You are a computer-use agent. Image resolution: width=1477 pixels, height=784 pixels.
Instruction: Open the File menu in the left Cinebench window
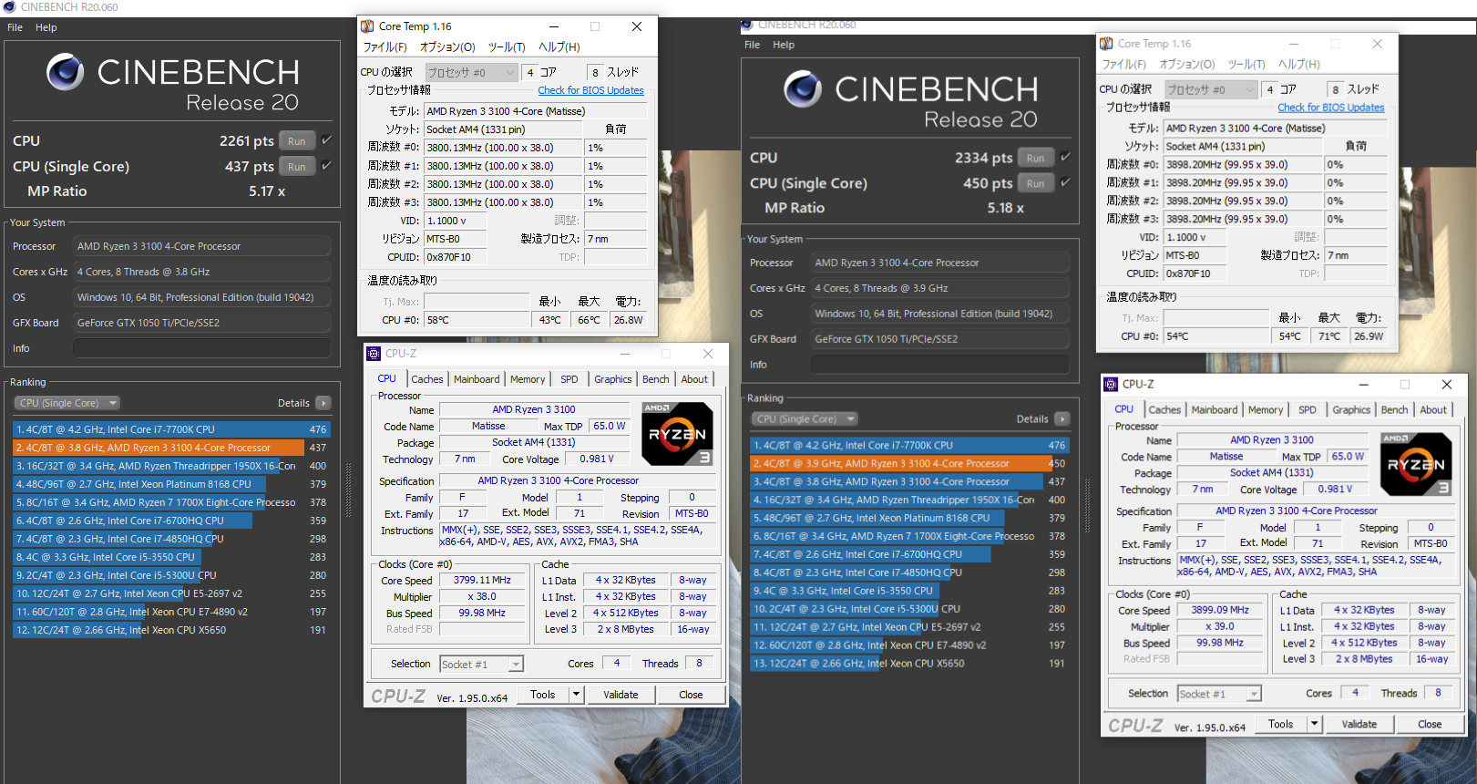coord(15,27)
